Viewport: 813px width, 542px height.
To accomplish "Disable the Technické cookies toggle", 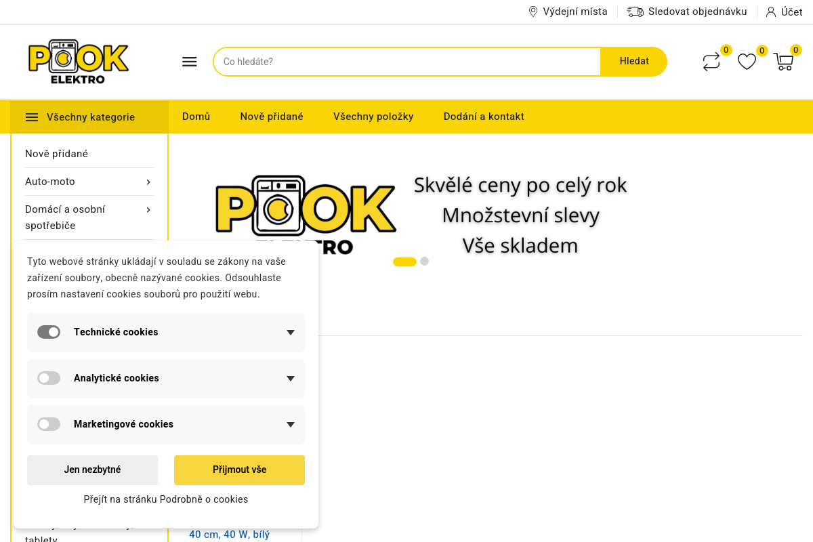I will point(49,332).
